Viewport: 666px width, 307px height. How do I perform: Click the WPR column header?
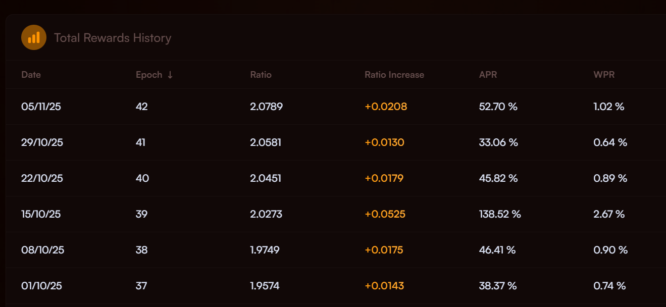[604, 75]
